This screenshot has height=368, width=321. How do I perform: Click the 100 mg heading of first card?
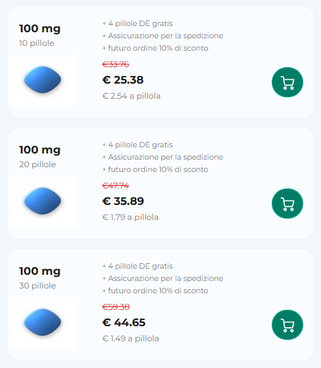tap(40, 29)
